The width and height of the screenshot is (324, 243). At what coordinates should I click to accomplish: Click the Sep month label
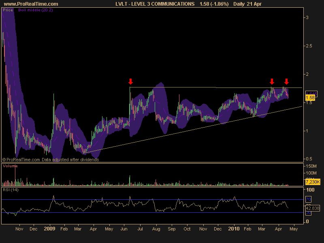tap(172, 229)
